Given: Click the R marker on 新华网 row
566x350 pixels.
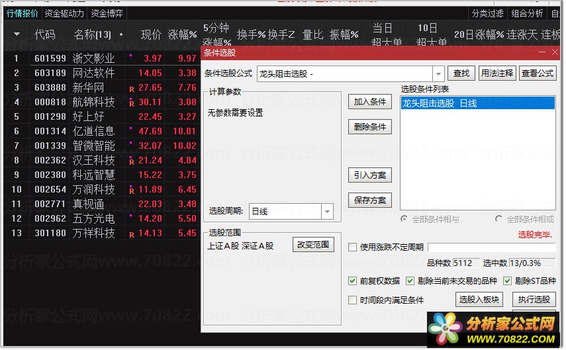Looking at the screenshot, I should [132, 89].
